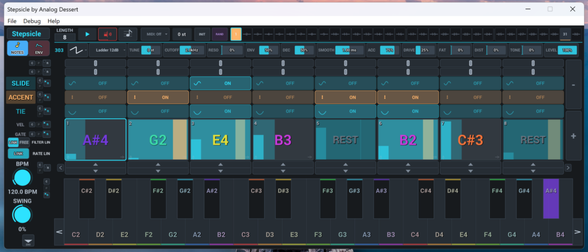Click the TIE row label
The width and height of the screenshot is (588, 252).
[21, 111]
